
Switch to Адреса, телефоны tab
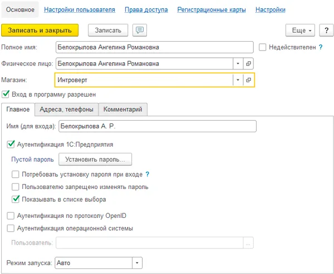(x=66, y=109)
